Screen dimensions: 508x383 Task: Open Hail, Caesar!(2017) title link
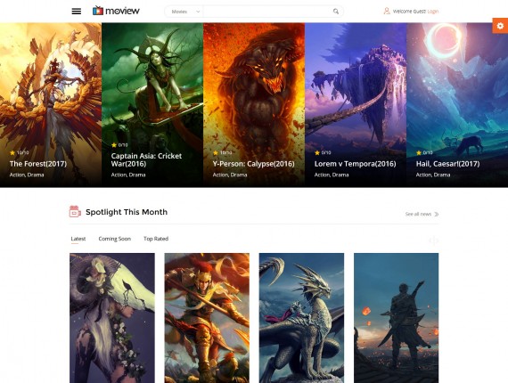(447, 164)
